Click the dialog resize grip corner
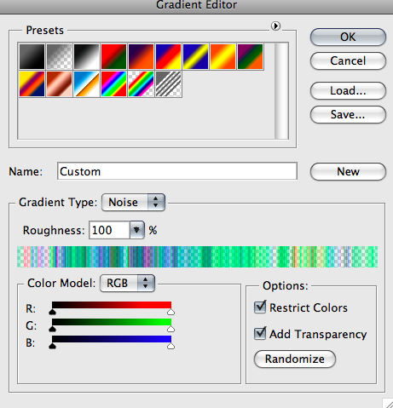393x408 pixels. pos(388,403)
